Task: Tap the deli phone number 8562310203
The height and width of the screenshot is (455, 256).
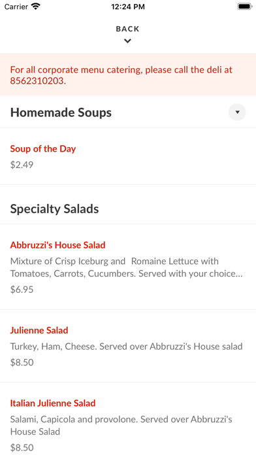Action: point(38,81)
